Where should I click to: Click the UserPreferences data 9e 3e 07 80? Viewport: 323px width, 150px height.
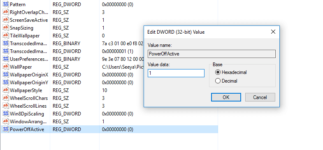coord(123,59)
